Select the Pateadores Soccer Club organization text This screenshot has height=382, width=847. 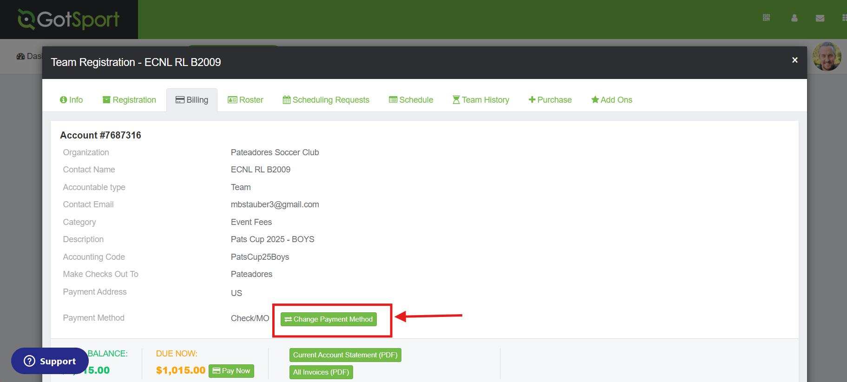coord(275,152)
